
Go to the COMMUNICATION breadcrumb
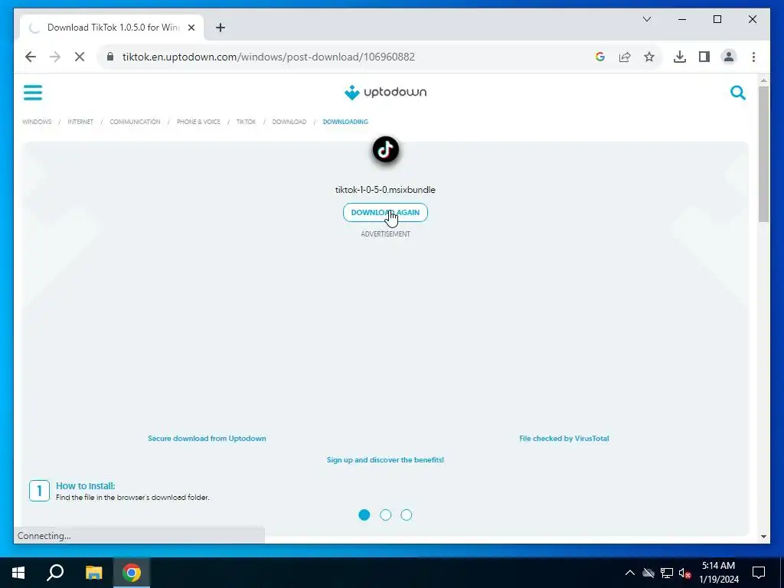point(135,122)
